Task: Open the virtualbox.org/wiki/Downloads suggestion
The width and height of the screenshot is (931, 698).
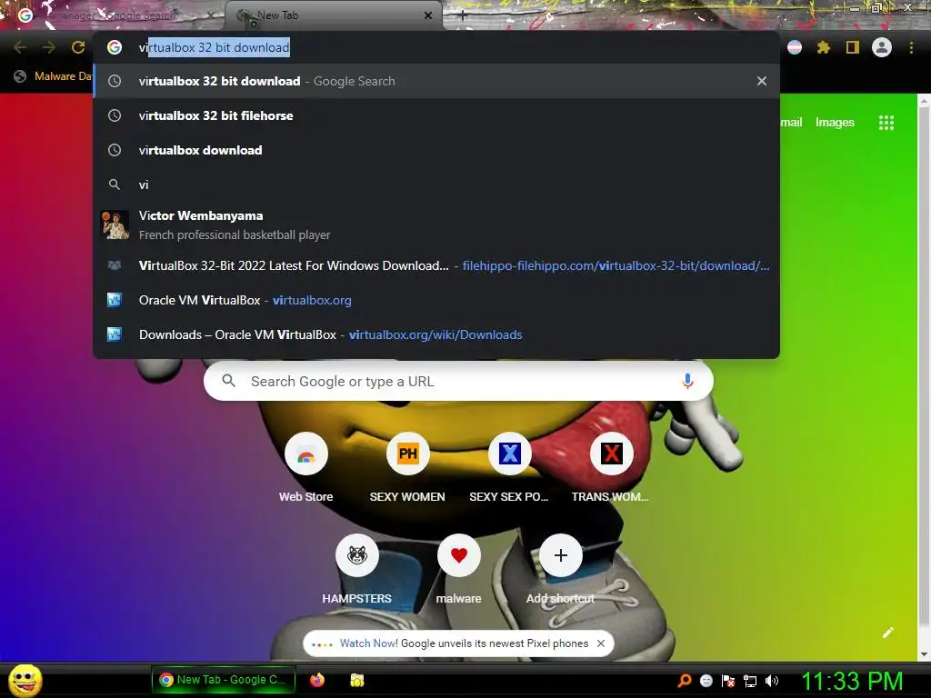Action: coord(436,334)
